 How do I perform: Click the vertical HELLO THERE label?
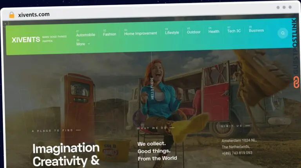(x=152, y=88)
